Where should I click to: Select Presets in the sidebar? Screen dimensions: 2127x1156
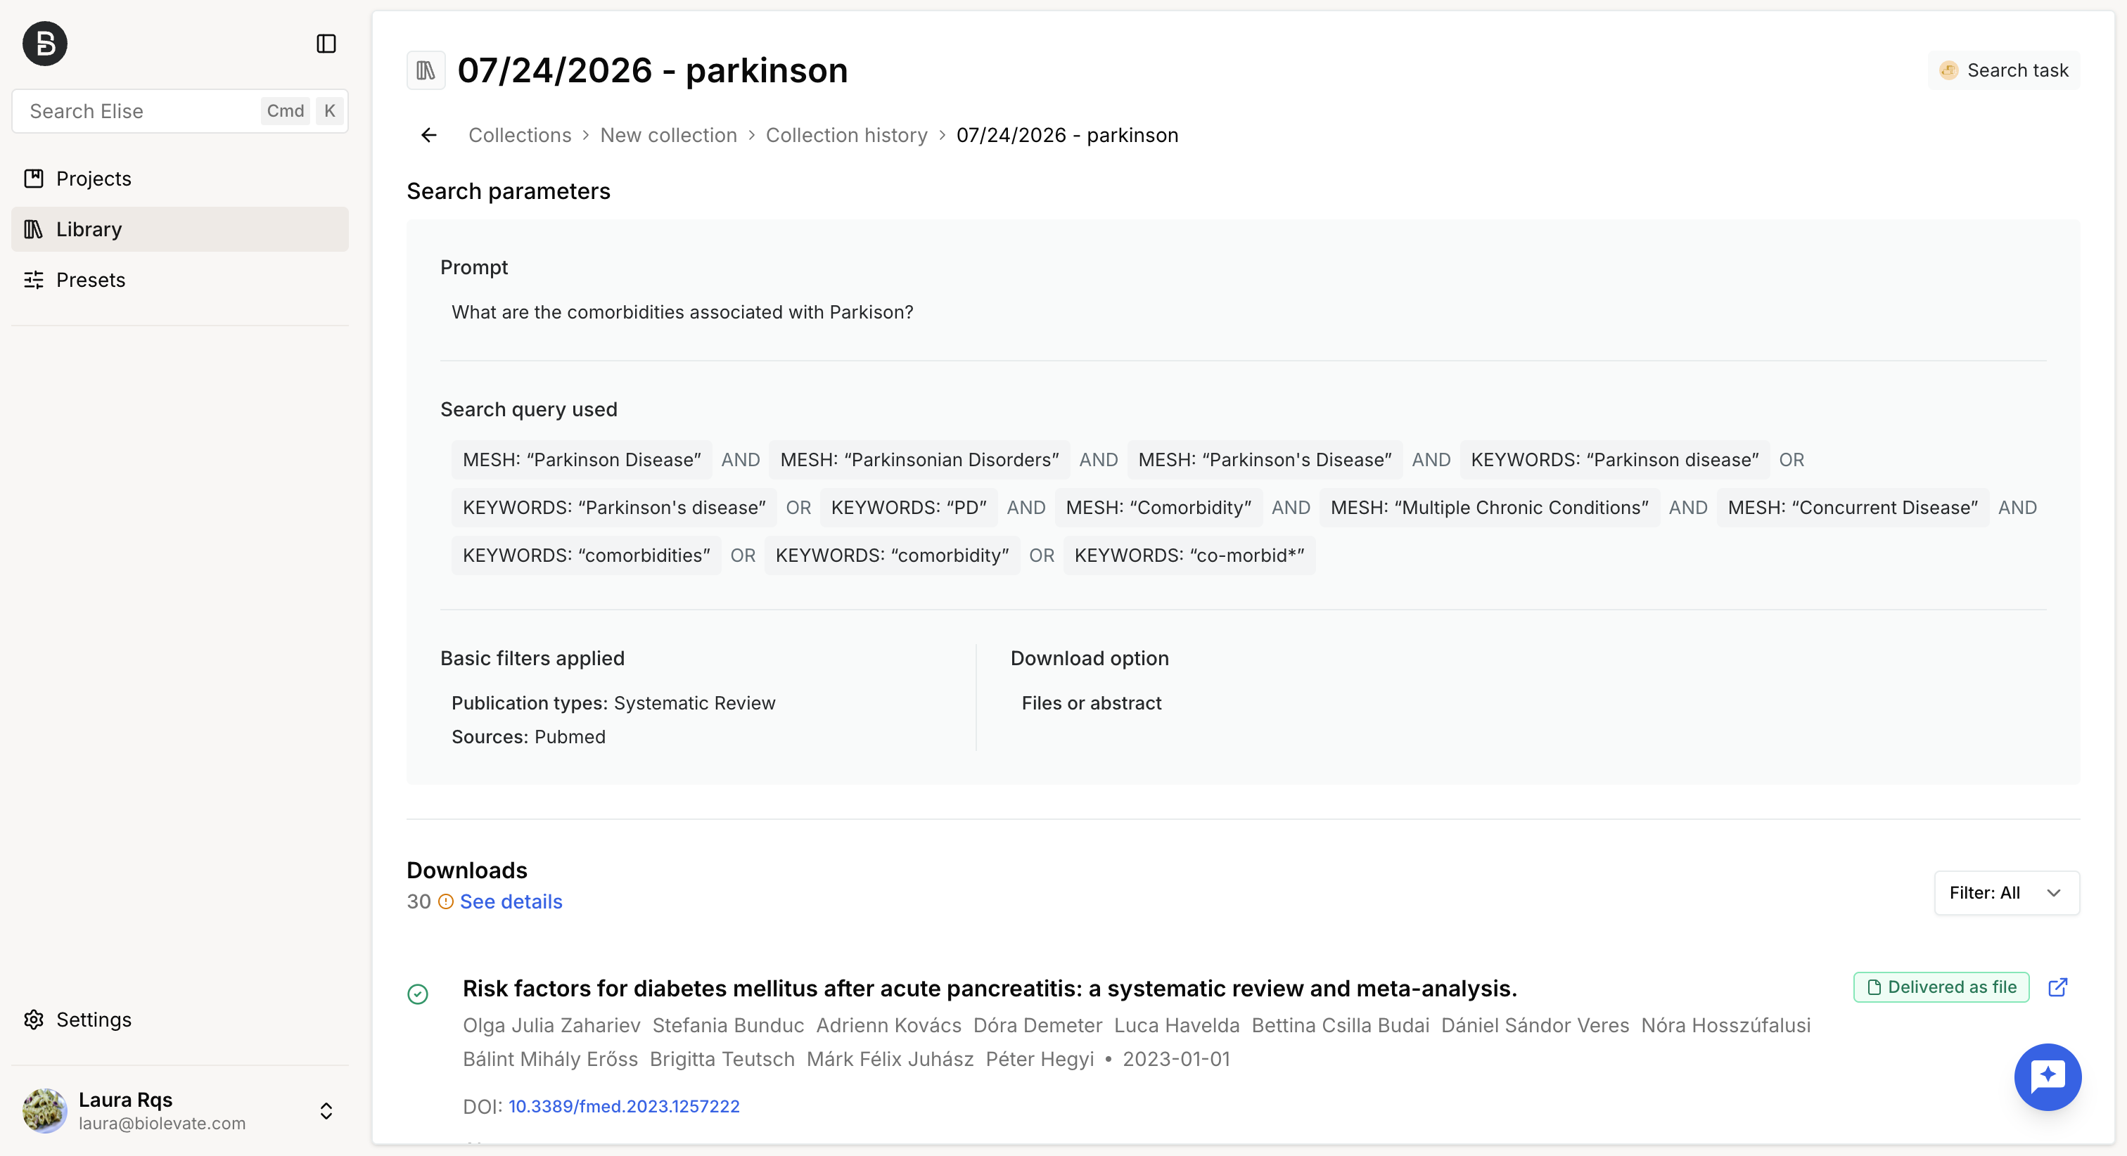[x=179, y=280]
